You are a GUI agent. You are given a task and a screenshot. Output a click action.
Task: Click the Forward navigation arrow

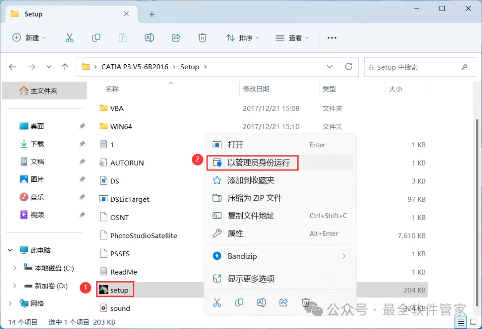pyautogui.click(x=32, y=67)
